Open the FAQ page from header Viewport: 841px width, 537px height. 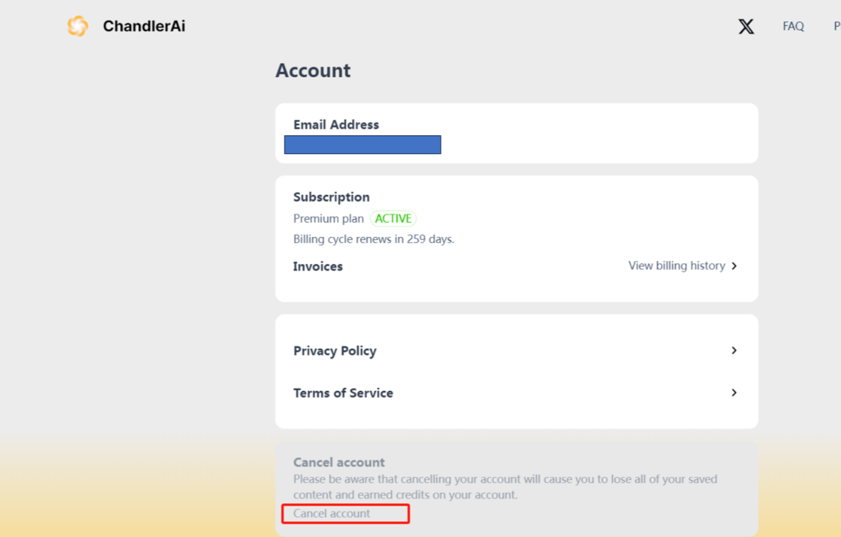793,26
